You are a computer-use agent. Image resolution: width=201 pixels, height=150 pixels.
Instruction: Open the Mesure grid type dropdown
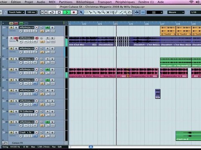tap(176, 12)
